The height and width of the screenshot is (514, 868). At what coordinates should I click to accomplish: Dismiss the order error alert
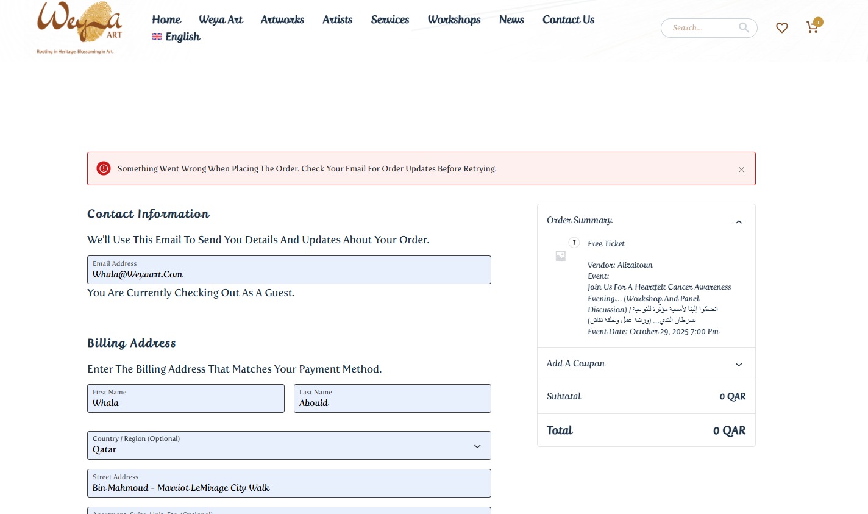[741, 170]
